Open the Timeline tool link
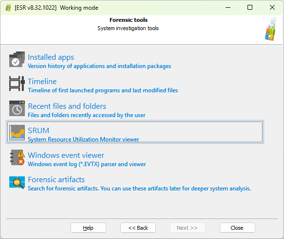Viewport: 284px width, 239px height. coord(42,82)
